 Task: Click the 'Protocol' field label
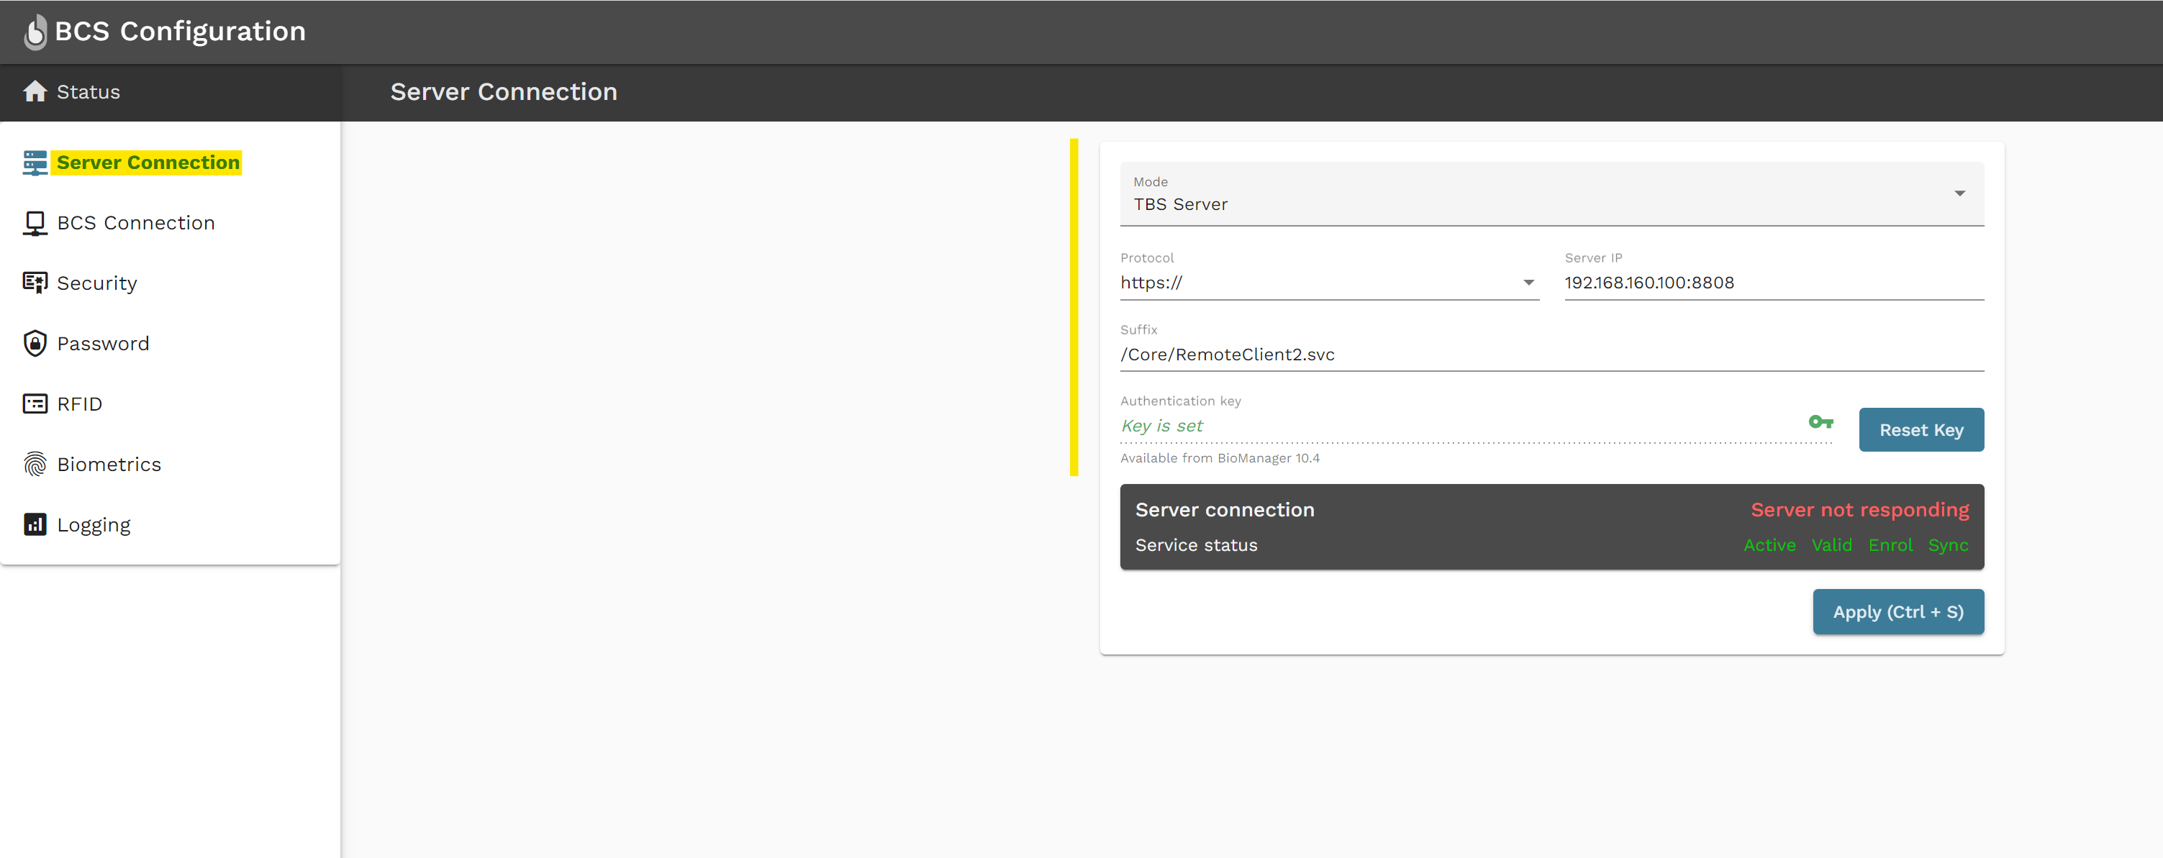pos(1147,257)
